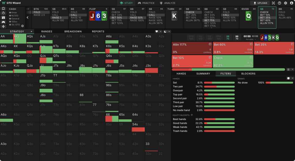Click the reset circular arrow icon

pyautogui.click(x=3, y=13)
